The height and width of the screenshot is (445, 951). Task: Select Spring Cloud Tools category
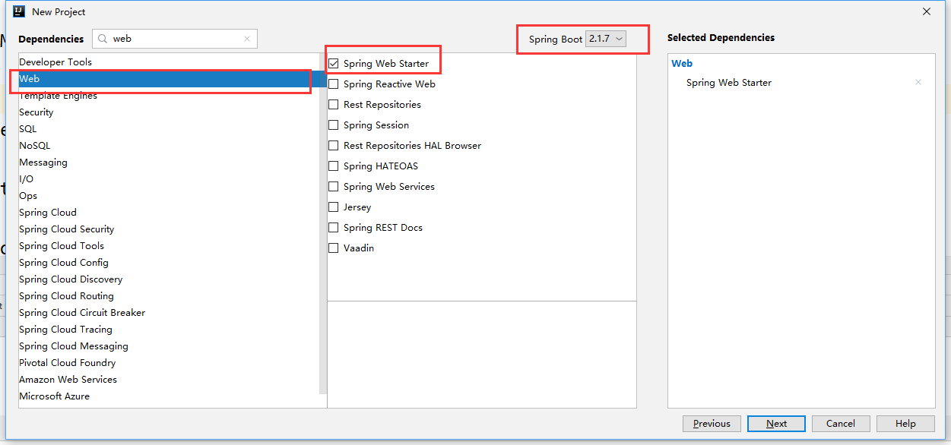[x=170, y=246]
